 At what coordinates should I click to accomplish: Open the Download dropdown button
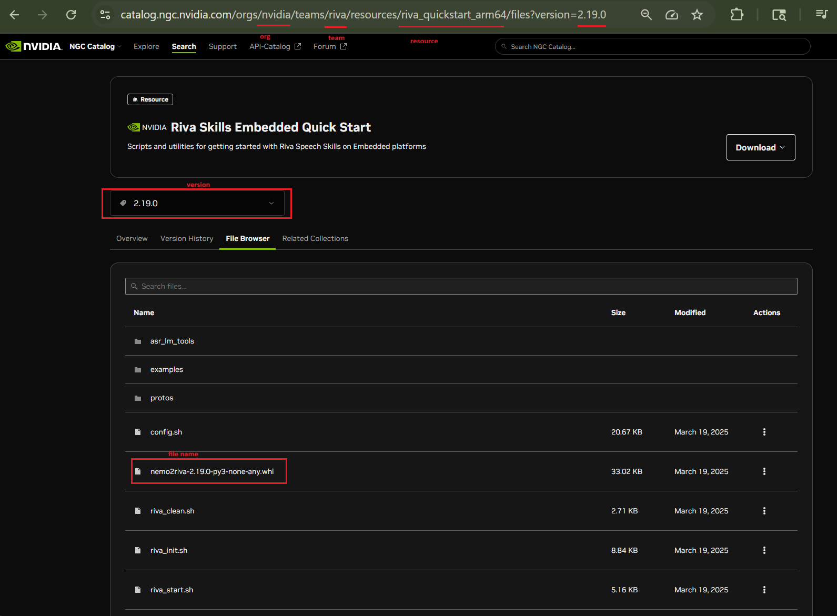pos(761,147)
